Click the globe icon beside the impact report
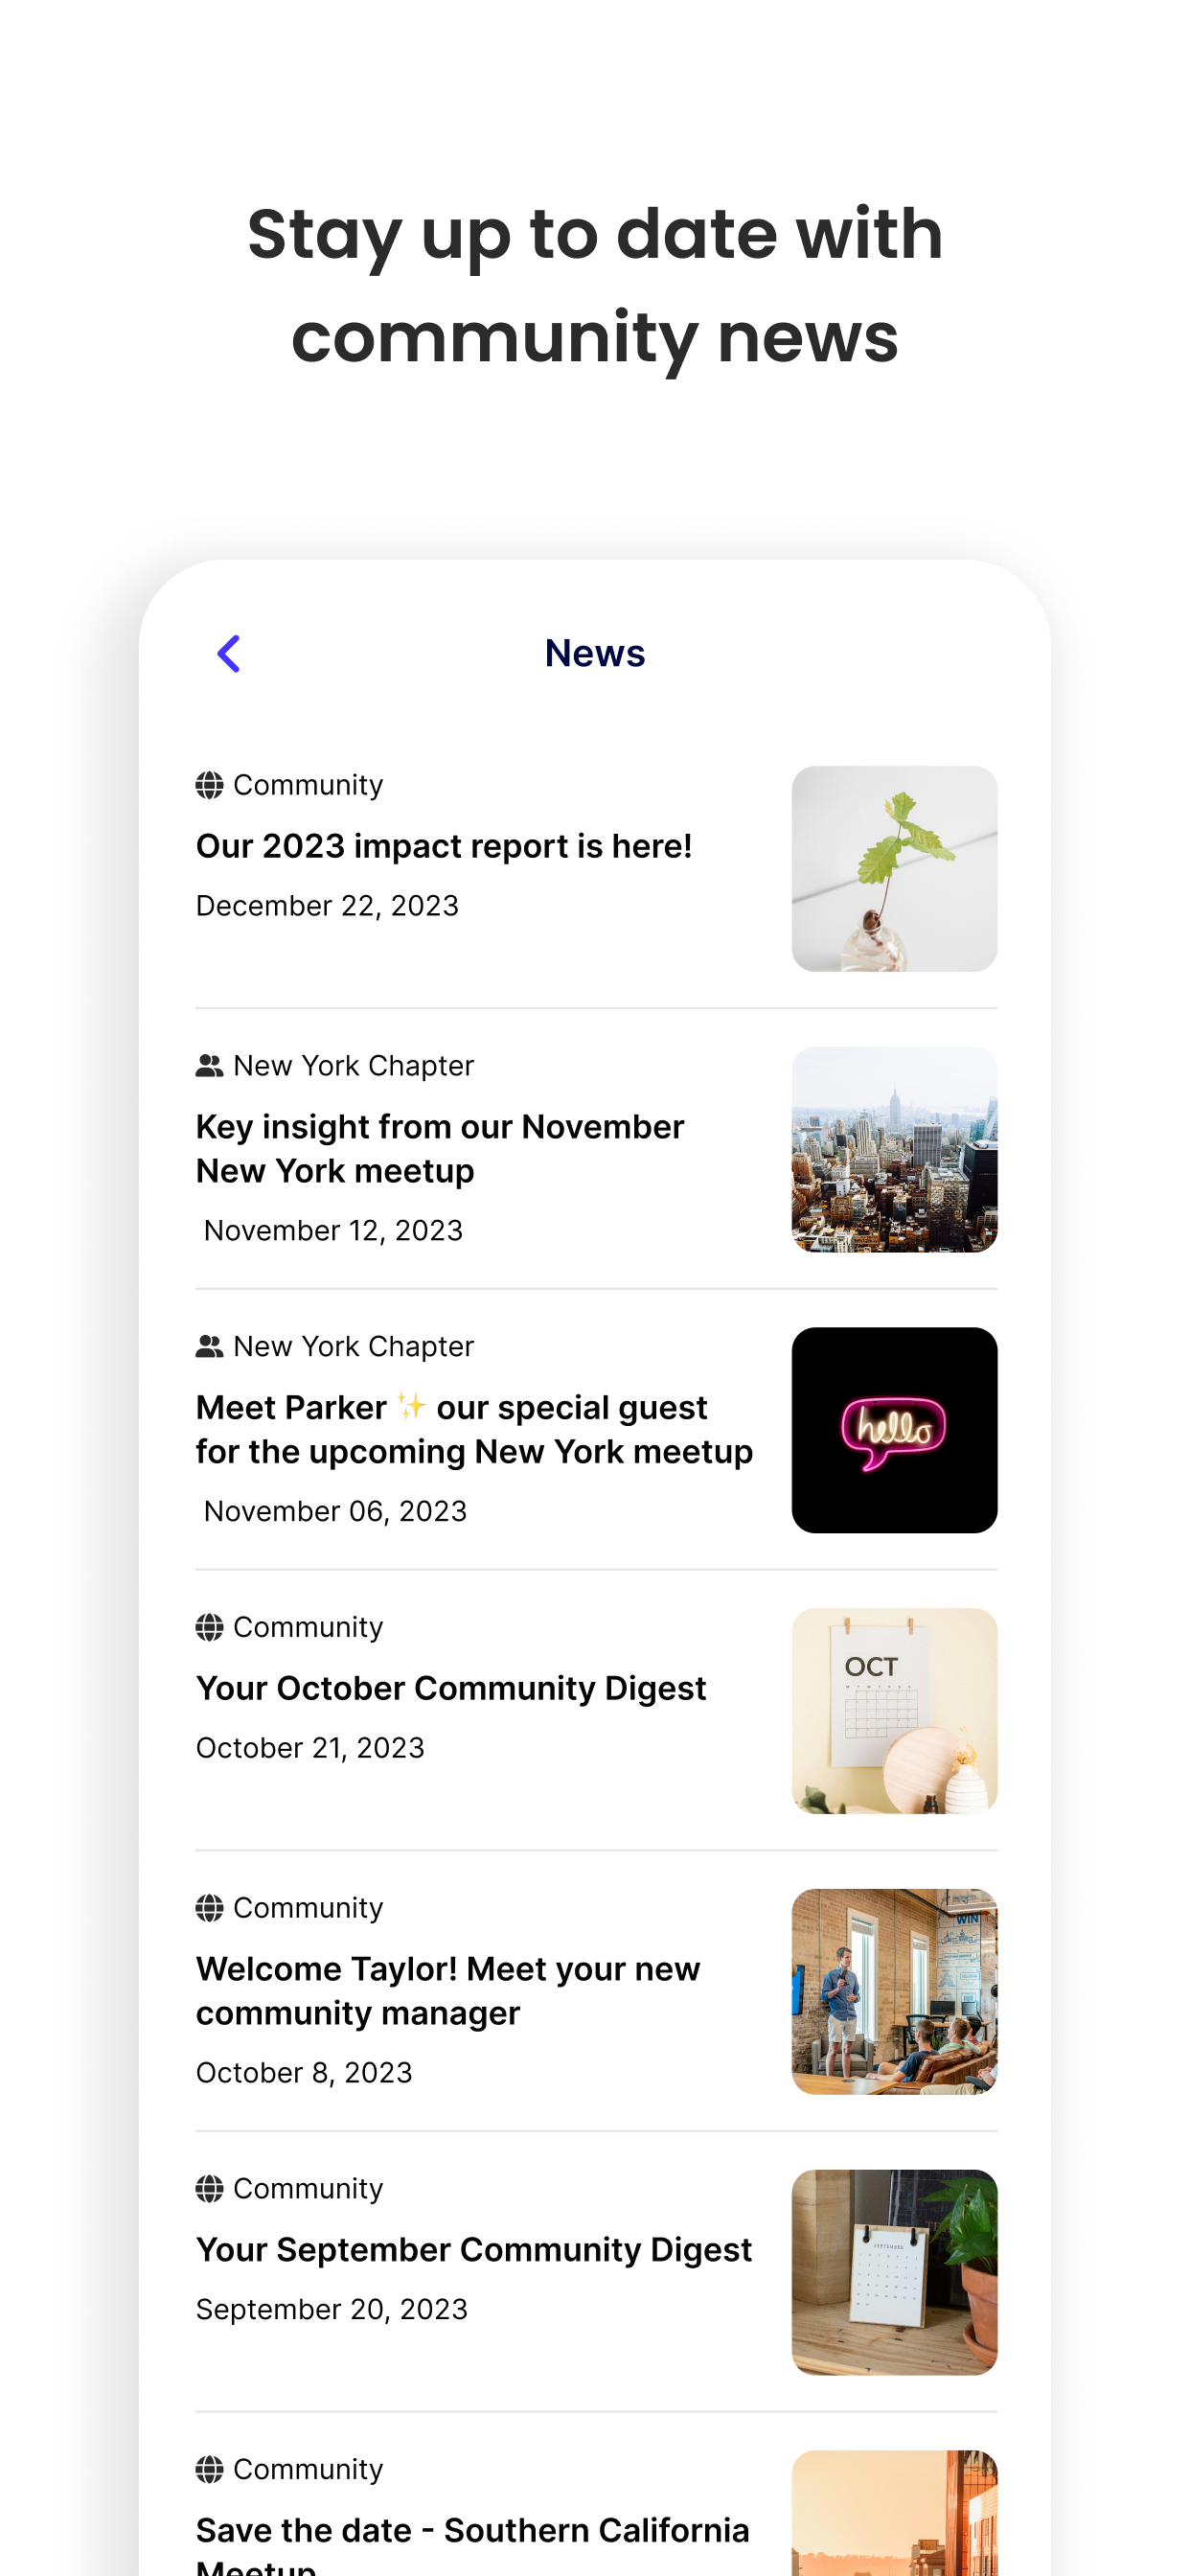This screenshot has width=1190, height=2576. tap(209, 785)
